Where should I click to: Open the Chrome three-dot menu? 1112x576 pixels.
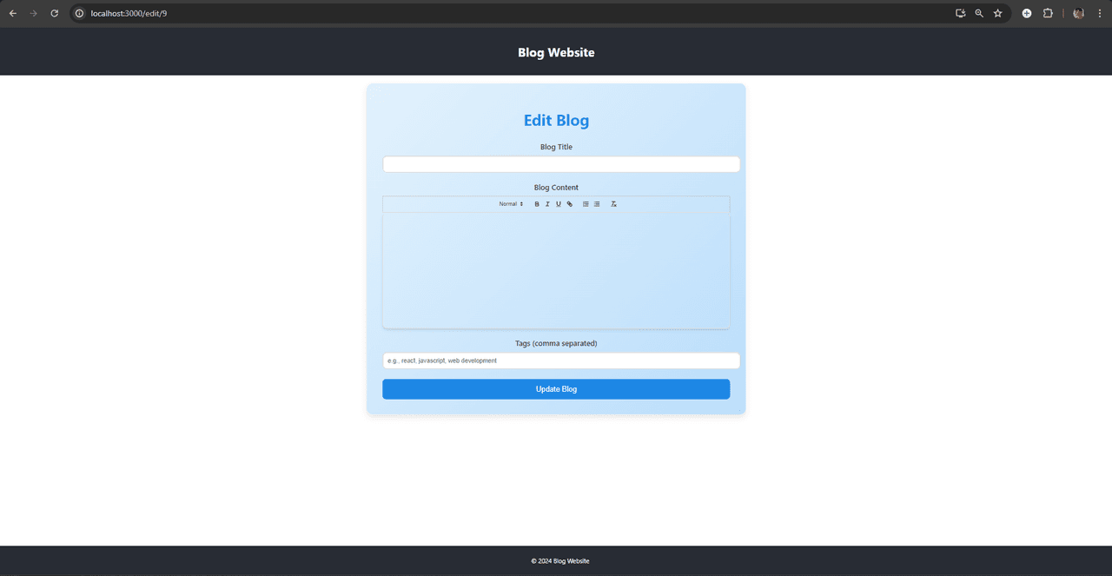(1099, 13)
